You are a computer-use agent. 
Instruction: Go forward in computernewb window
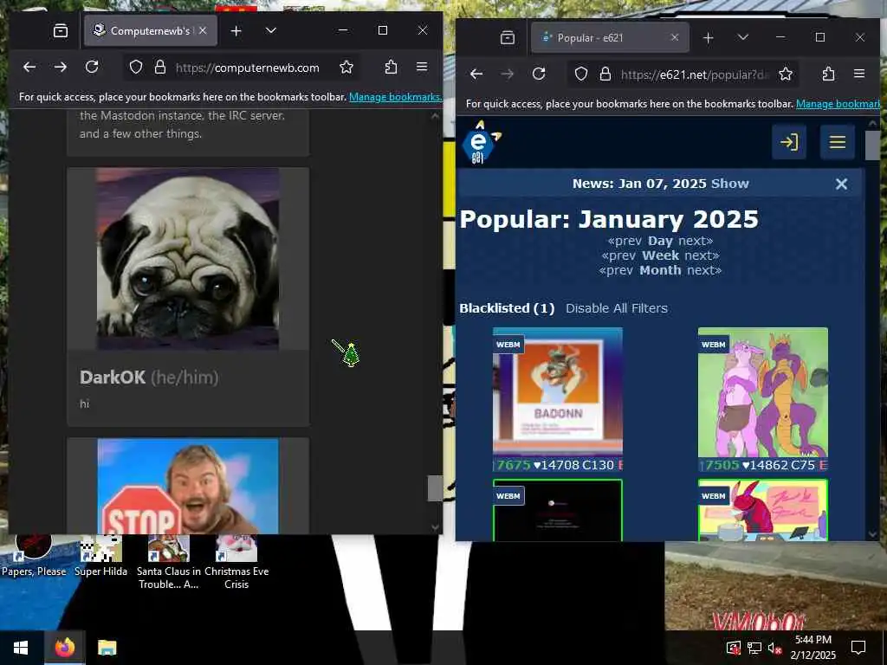[61, 68]
